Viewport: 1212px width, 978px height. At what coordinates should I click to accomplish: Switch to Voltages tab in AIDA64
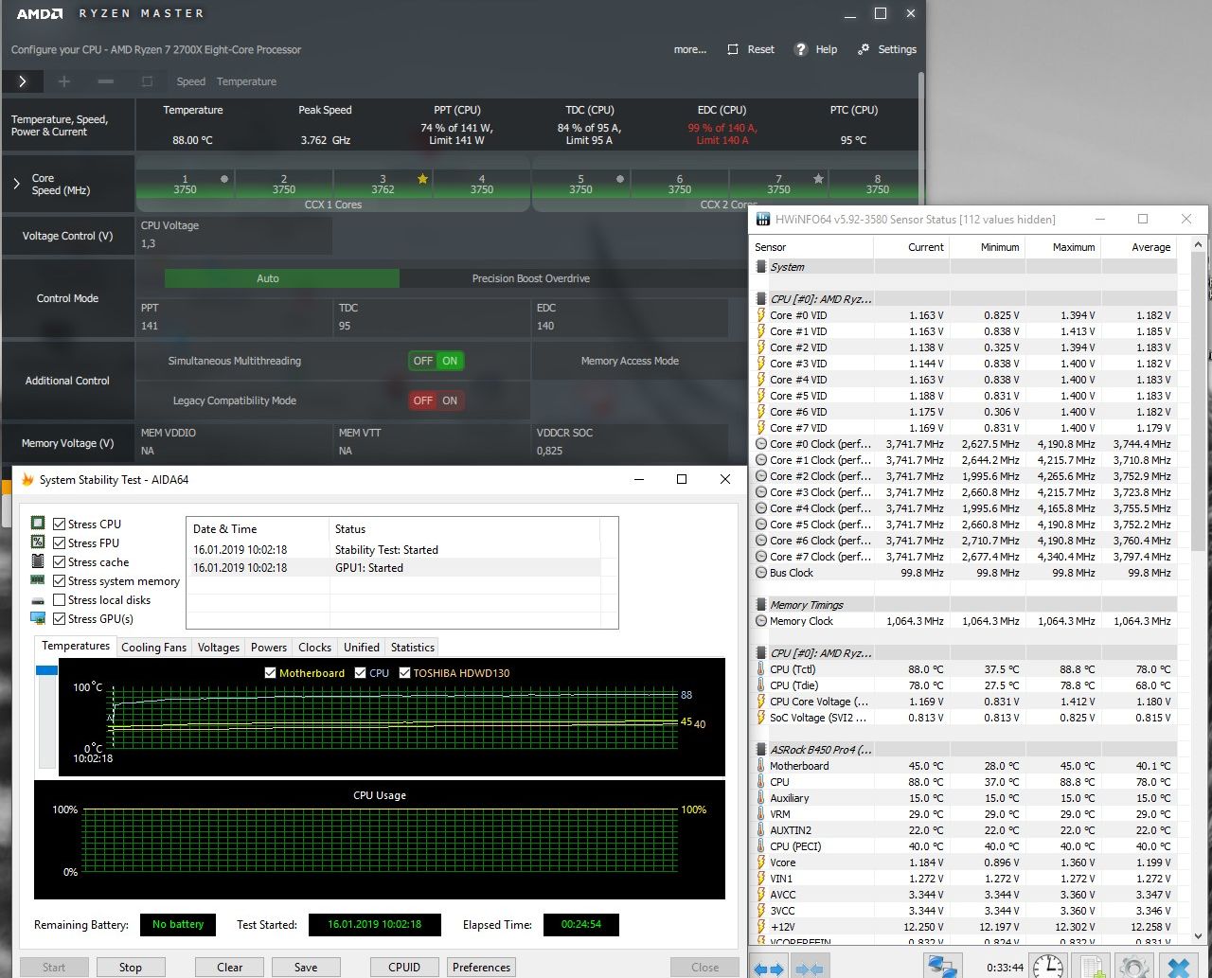coord(219,648)
